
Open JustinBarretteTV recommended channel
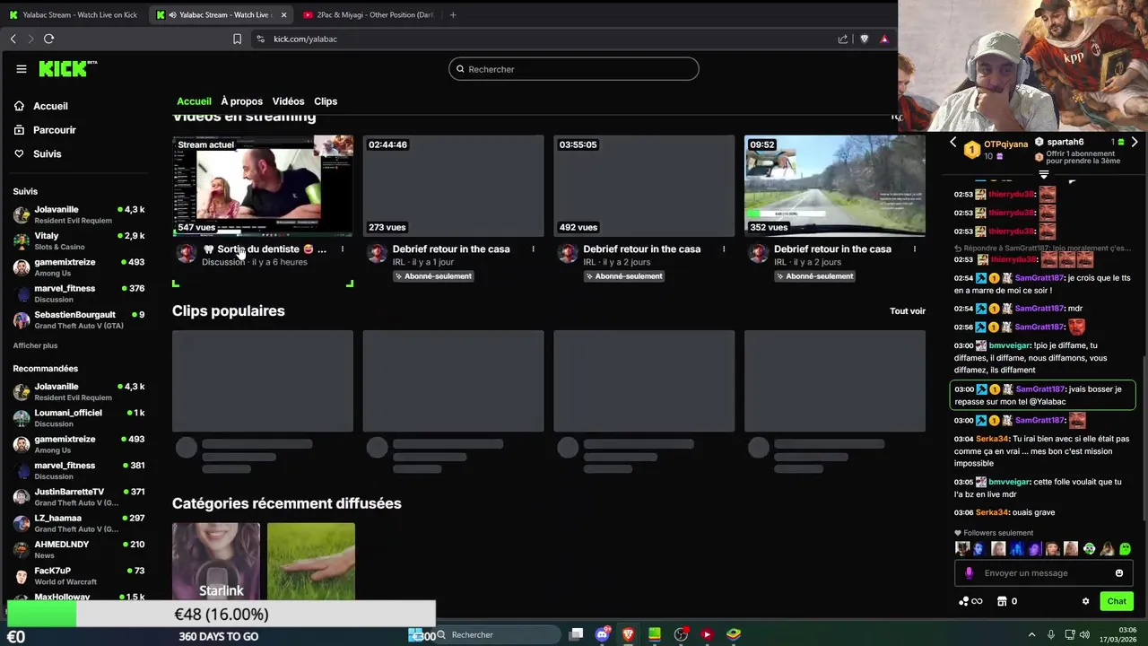(x=79, y=496)
